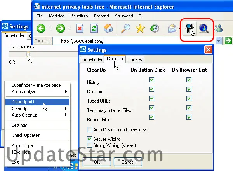233x171 pixels.
Task: Uncheck History On Browser Exit checkbox
Action: point(189,80)
